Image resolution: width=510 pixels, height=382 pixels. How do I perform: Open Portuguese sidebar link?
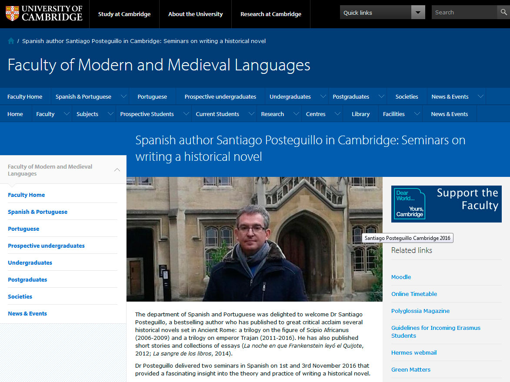[x=23, y=229]
